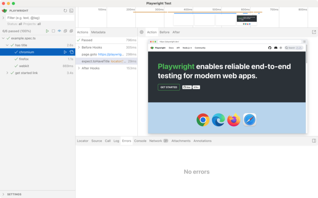Switch to the Before snapshot tab
Image resolution: width=318 pixels, height=198 pixels.
click(x=164, y=32)
